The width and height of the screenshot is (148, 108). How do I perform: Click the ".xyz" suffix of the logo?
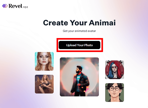point(25,7)
